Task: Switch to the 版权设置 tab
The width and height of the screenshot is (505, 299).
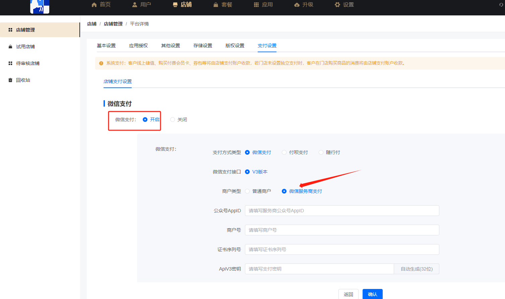Action: click(x=235, y=46)
